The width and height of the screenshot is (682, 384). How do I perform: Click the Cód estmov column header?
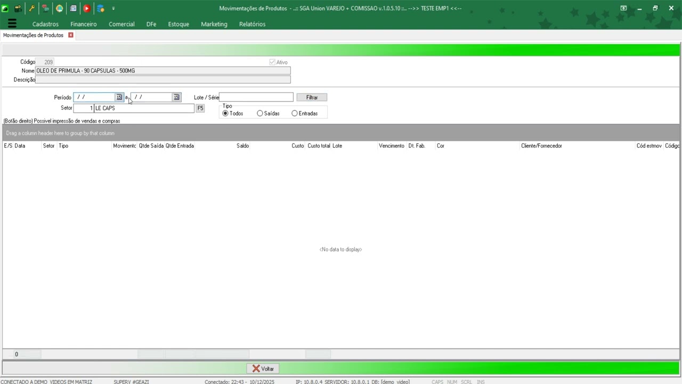click(x=649, y=146)
